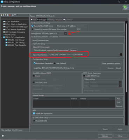
Task: Check the Shared ST-LINK option
Action: click(x=34, y=121)
